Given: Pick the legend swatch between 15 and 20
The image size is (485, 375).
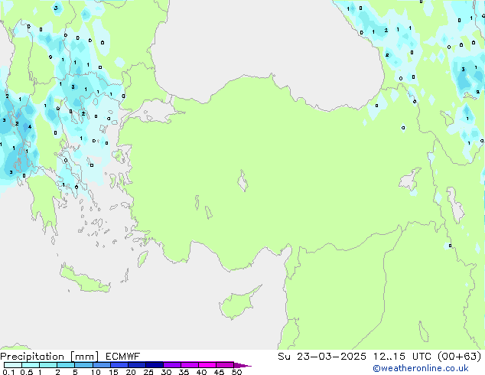Looking at the screenshot, I should click(119, 365).
